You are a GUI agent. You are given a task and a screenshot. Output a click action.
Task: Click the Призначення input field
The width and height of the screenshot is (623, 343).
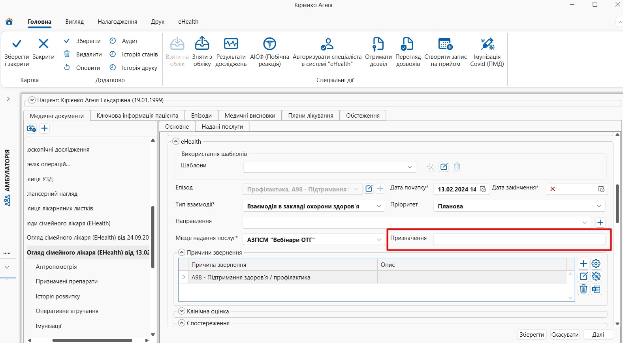pyautogui.click(x=519, y=239)
